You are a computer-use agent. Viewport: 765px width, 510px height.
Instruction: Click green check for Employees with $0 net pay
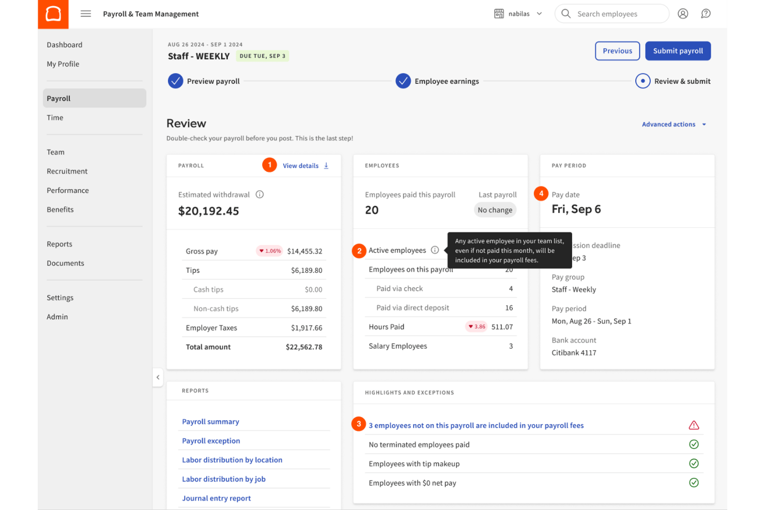tap(694, 483)
